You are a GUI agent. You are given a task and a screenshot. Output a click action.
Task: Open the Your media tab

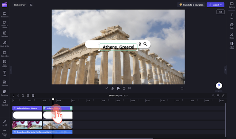[5, 15]
